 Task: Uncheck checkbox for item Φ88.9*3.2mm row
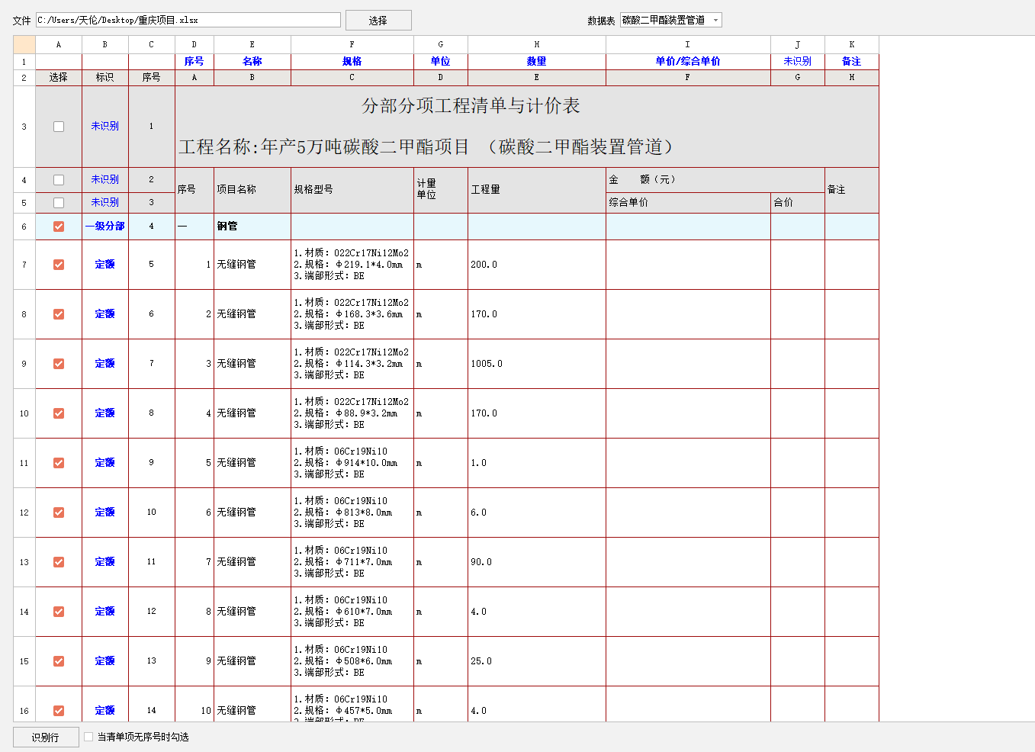click(x=59, y=413)
